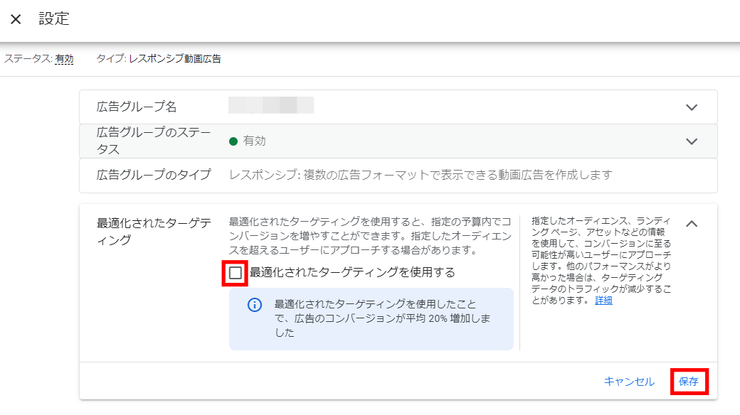
Task: Open the 詳細 link
Action: coord(603,300)
